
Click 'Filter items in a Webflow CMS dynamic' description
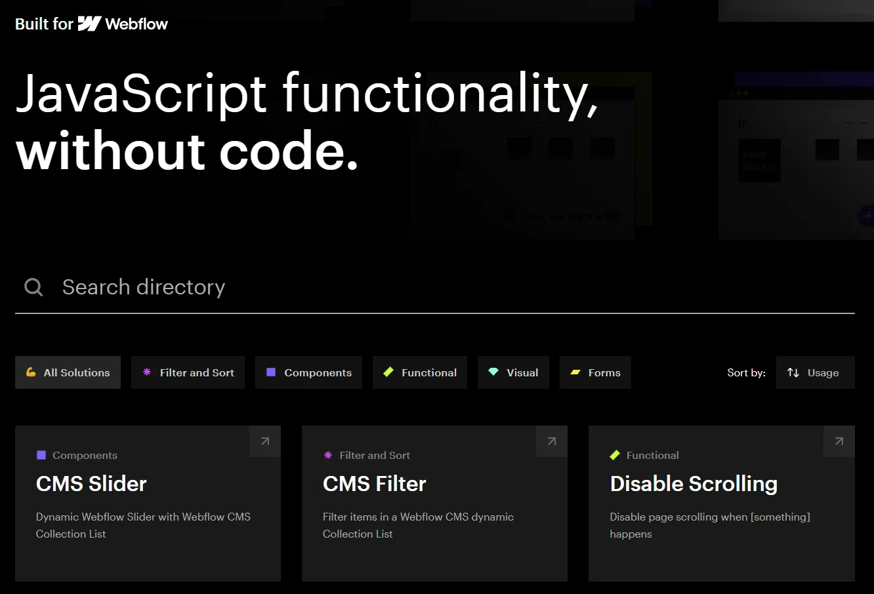tap(418, 517)
